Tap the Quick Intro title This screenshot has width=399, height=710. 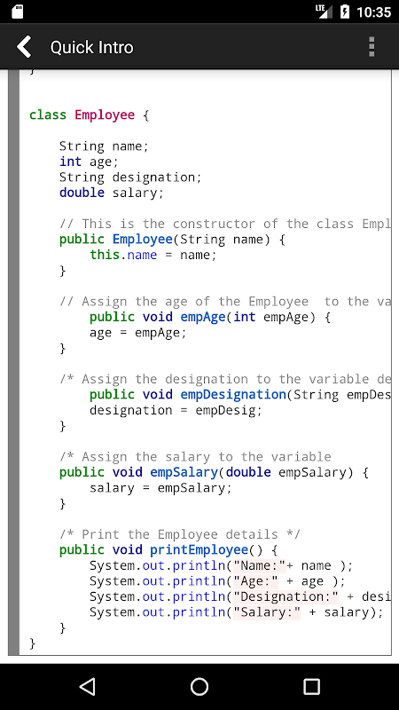[92, 47]
